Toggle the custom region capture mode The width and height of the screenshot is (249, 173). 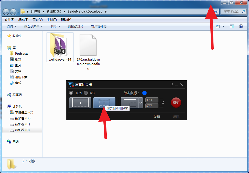[130, 102]
